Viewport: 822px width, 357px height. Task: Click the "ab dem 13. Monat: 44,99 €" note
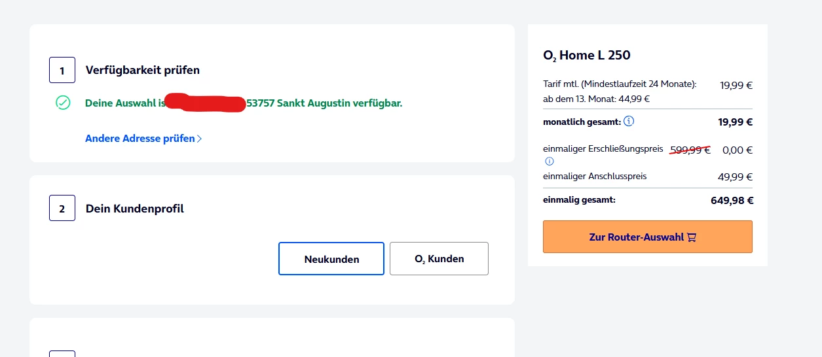(596, 99)
